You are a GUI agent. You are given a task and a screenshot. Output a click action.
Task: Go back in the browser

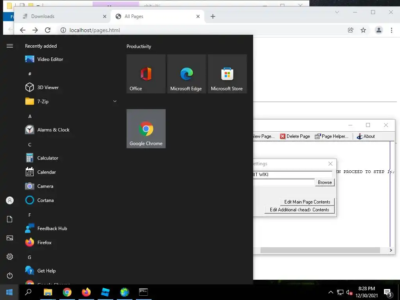pyautogui.click(x=23, y=30)
